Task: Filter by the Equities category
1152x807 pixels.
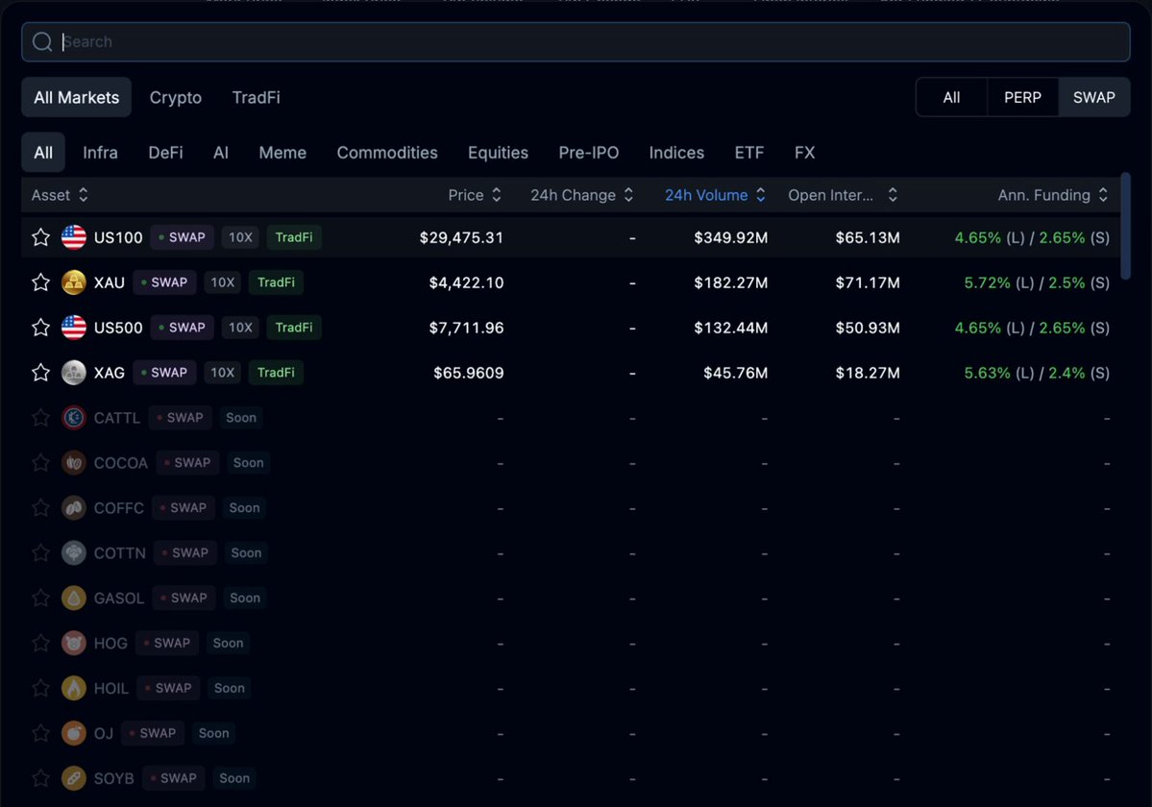Action: [498, 153]
